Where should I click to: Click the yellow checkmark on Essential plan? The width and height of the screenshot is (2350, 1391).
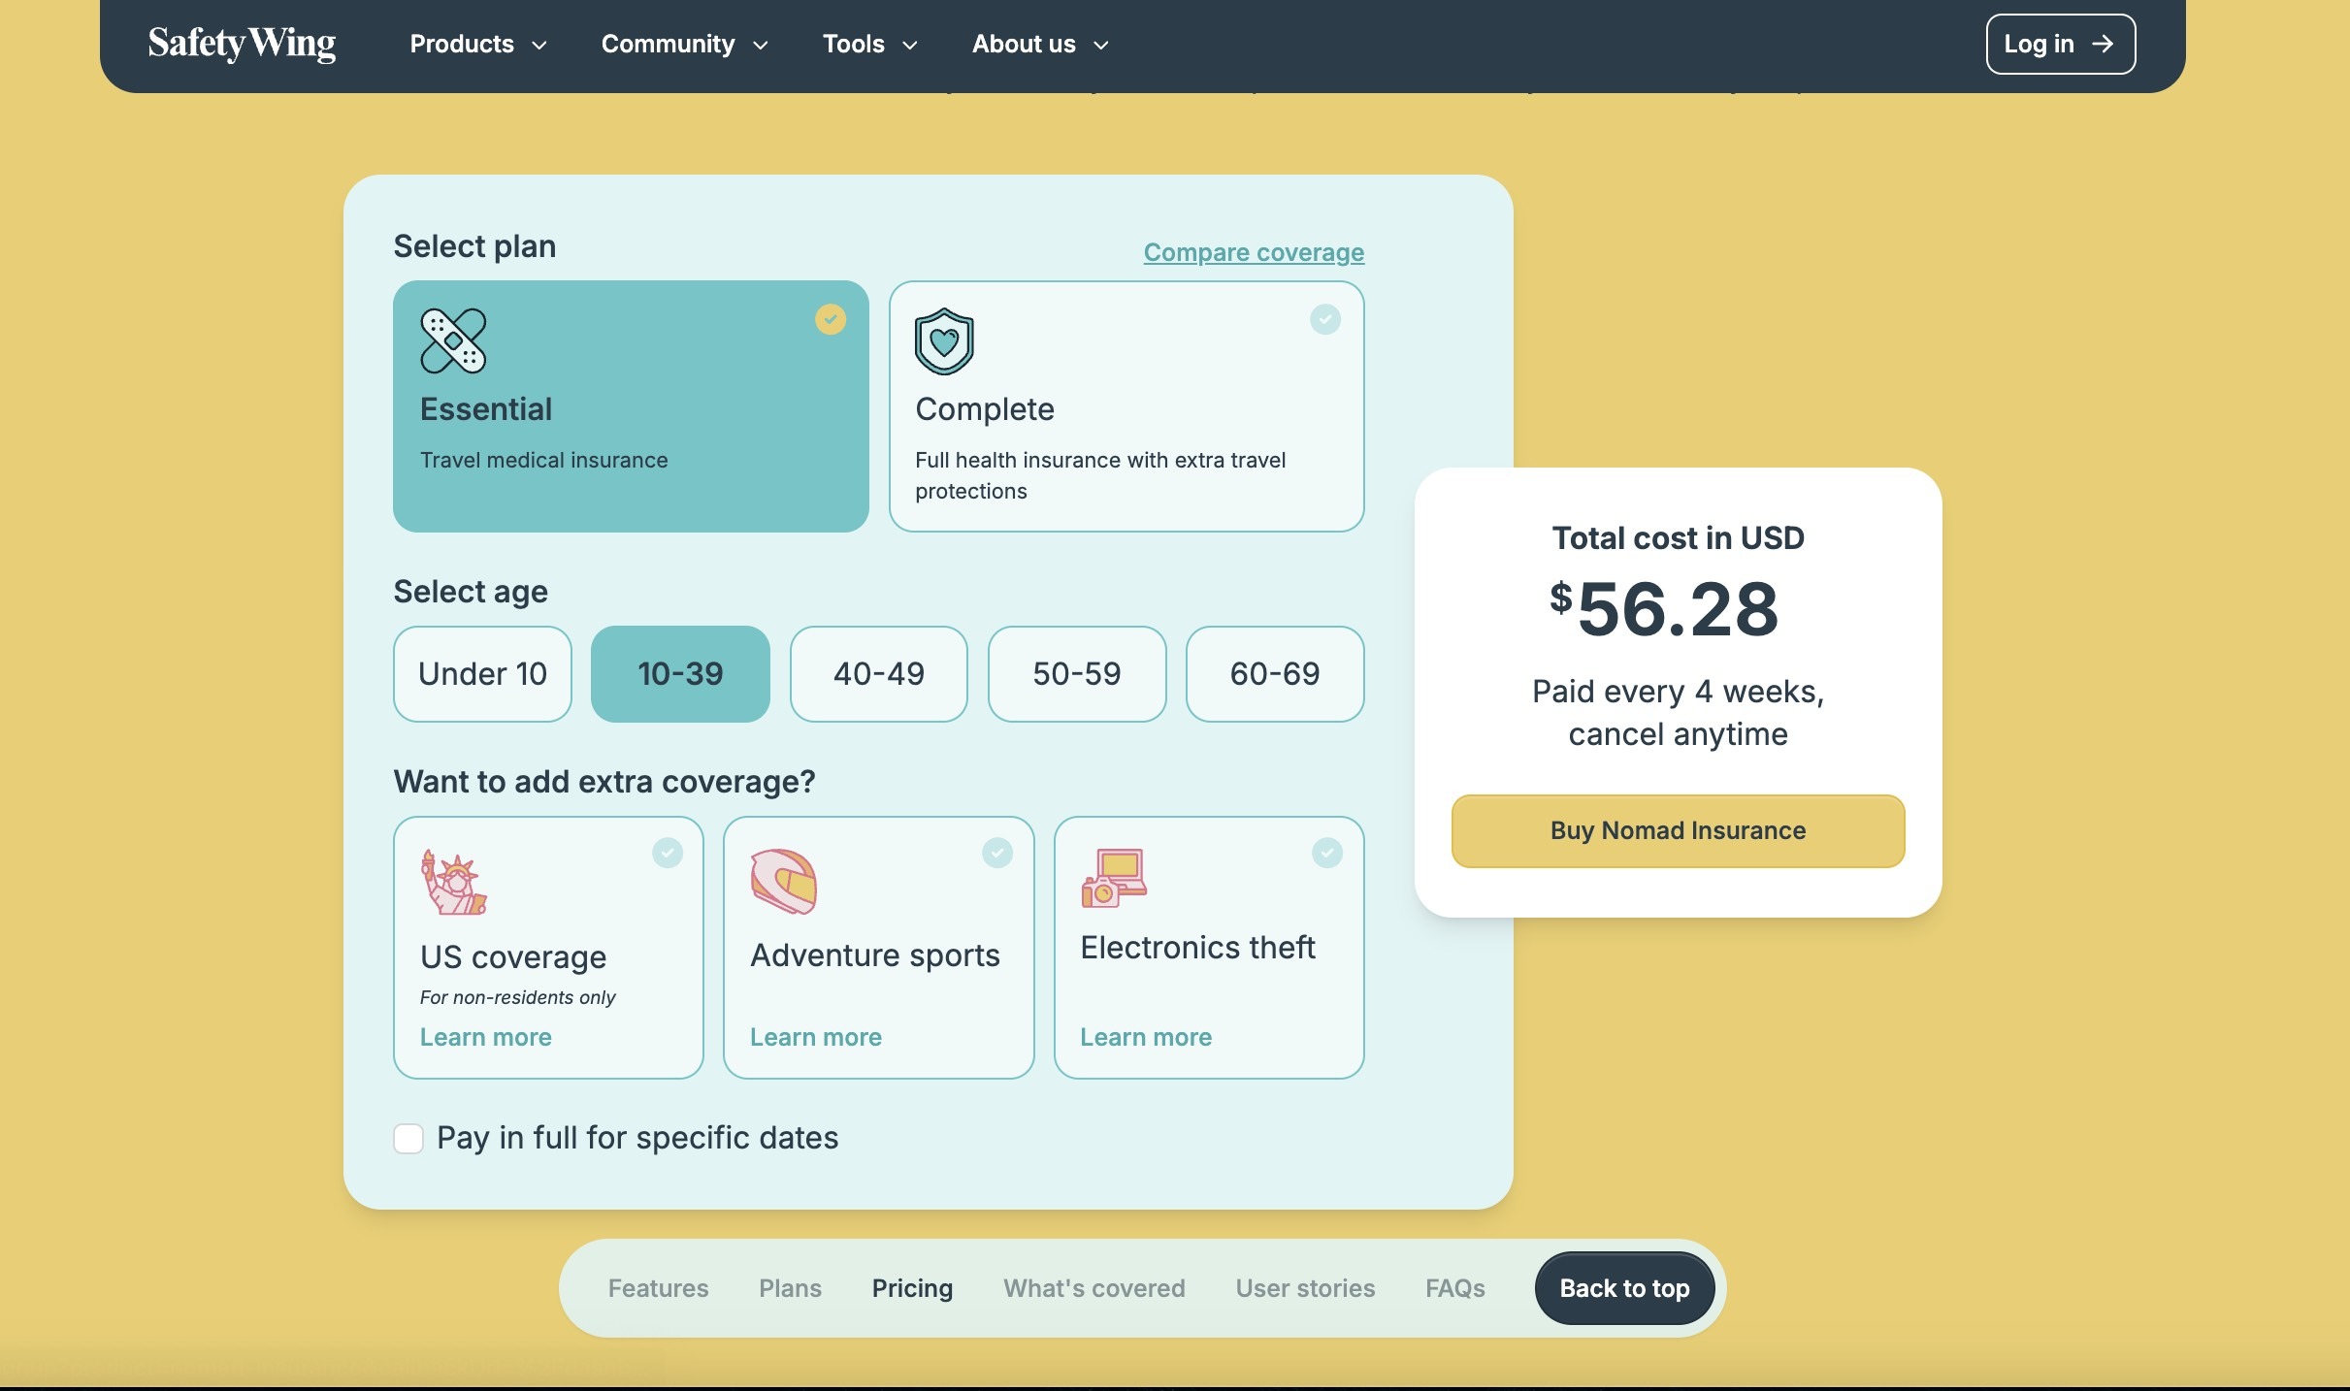[x=830, y=319]
